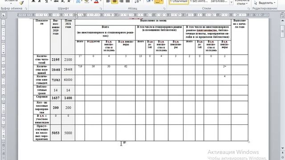Open underline style dropdown arrow
The height and width of the screenshot is (160, 285).
click(x=51, y=1)
